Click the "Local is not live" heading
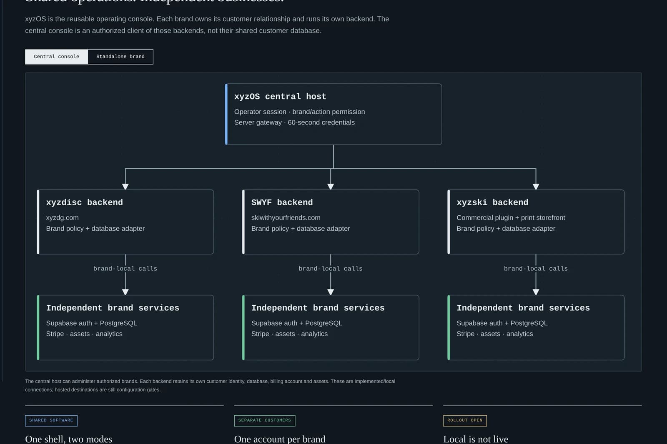667x444 pixels. 476,439
